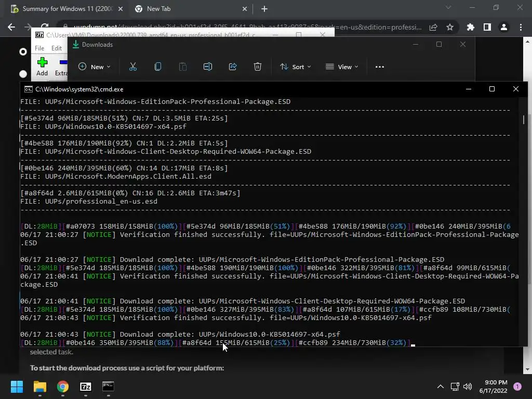Open Chrome Extensions puzzle icon
The height and width of the screenshot is (399, 532).
471,27
